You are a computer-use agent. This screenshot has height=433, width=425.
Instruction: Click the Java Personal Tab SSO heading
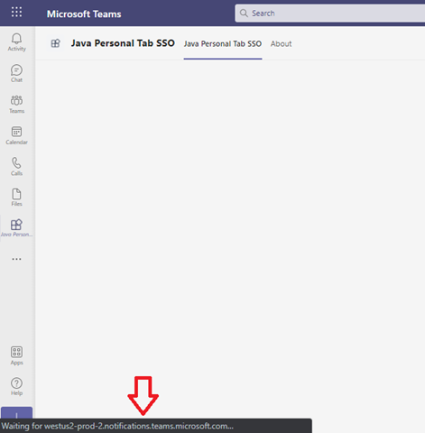tap(123, 43)
